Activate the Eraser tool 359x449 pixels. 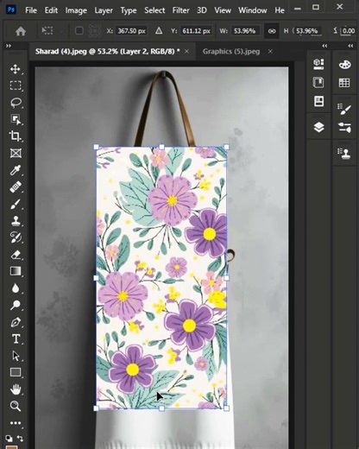[x=16, y=255]
